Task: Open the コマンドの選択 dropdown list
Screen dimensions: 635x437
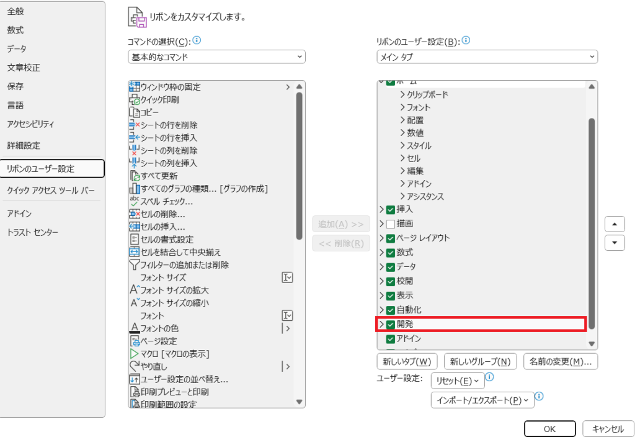Action: (216, 57)
